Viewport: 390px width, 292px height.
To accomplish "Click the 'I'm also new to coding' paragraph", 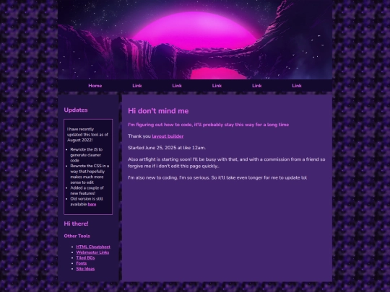I will pos(217,178).
